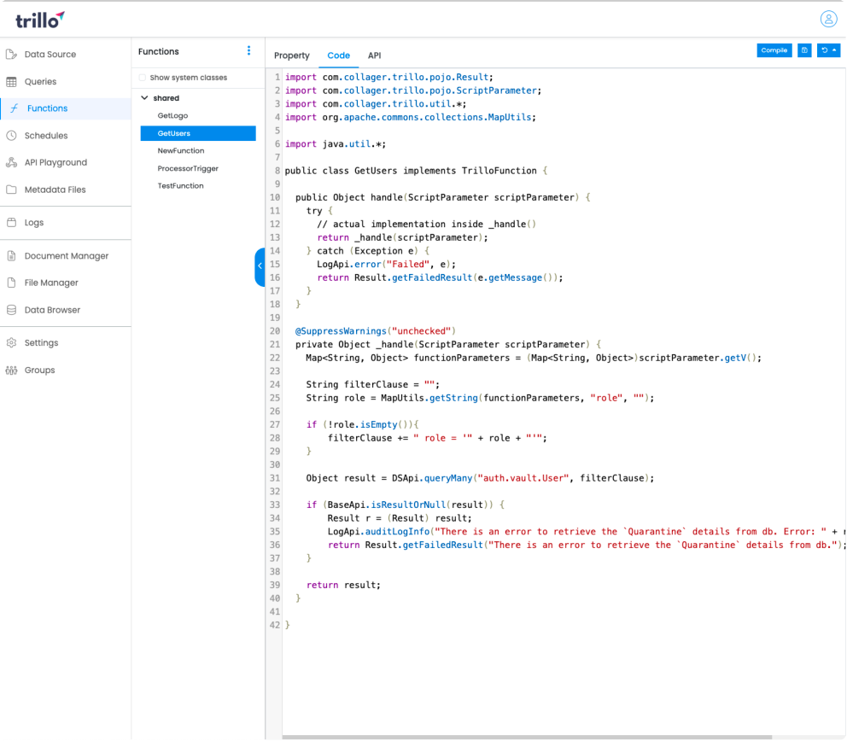Click the trillo logo
The width and height of the screenshot is (847, 741).
(39, 20)
